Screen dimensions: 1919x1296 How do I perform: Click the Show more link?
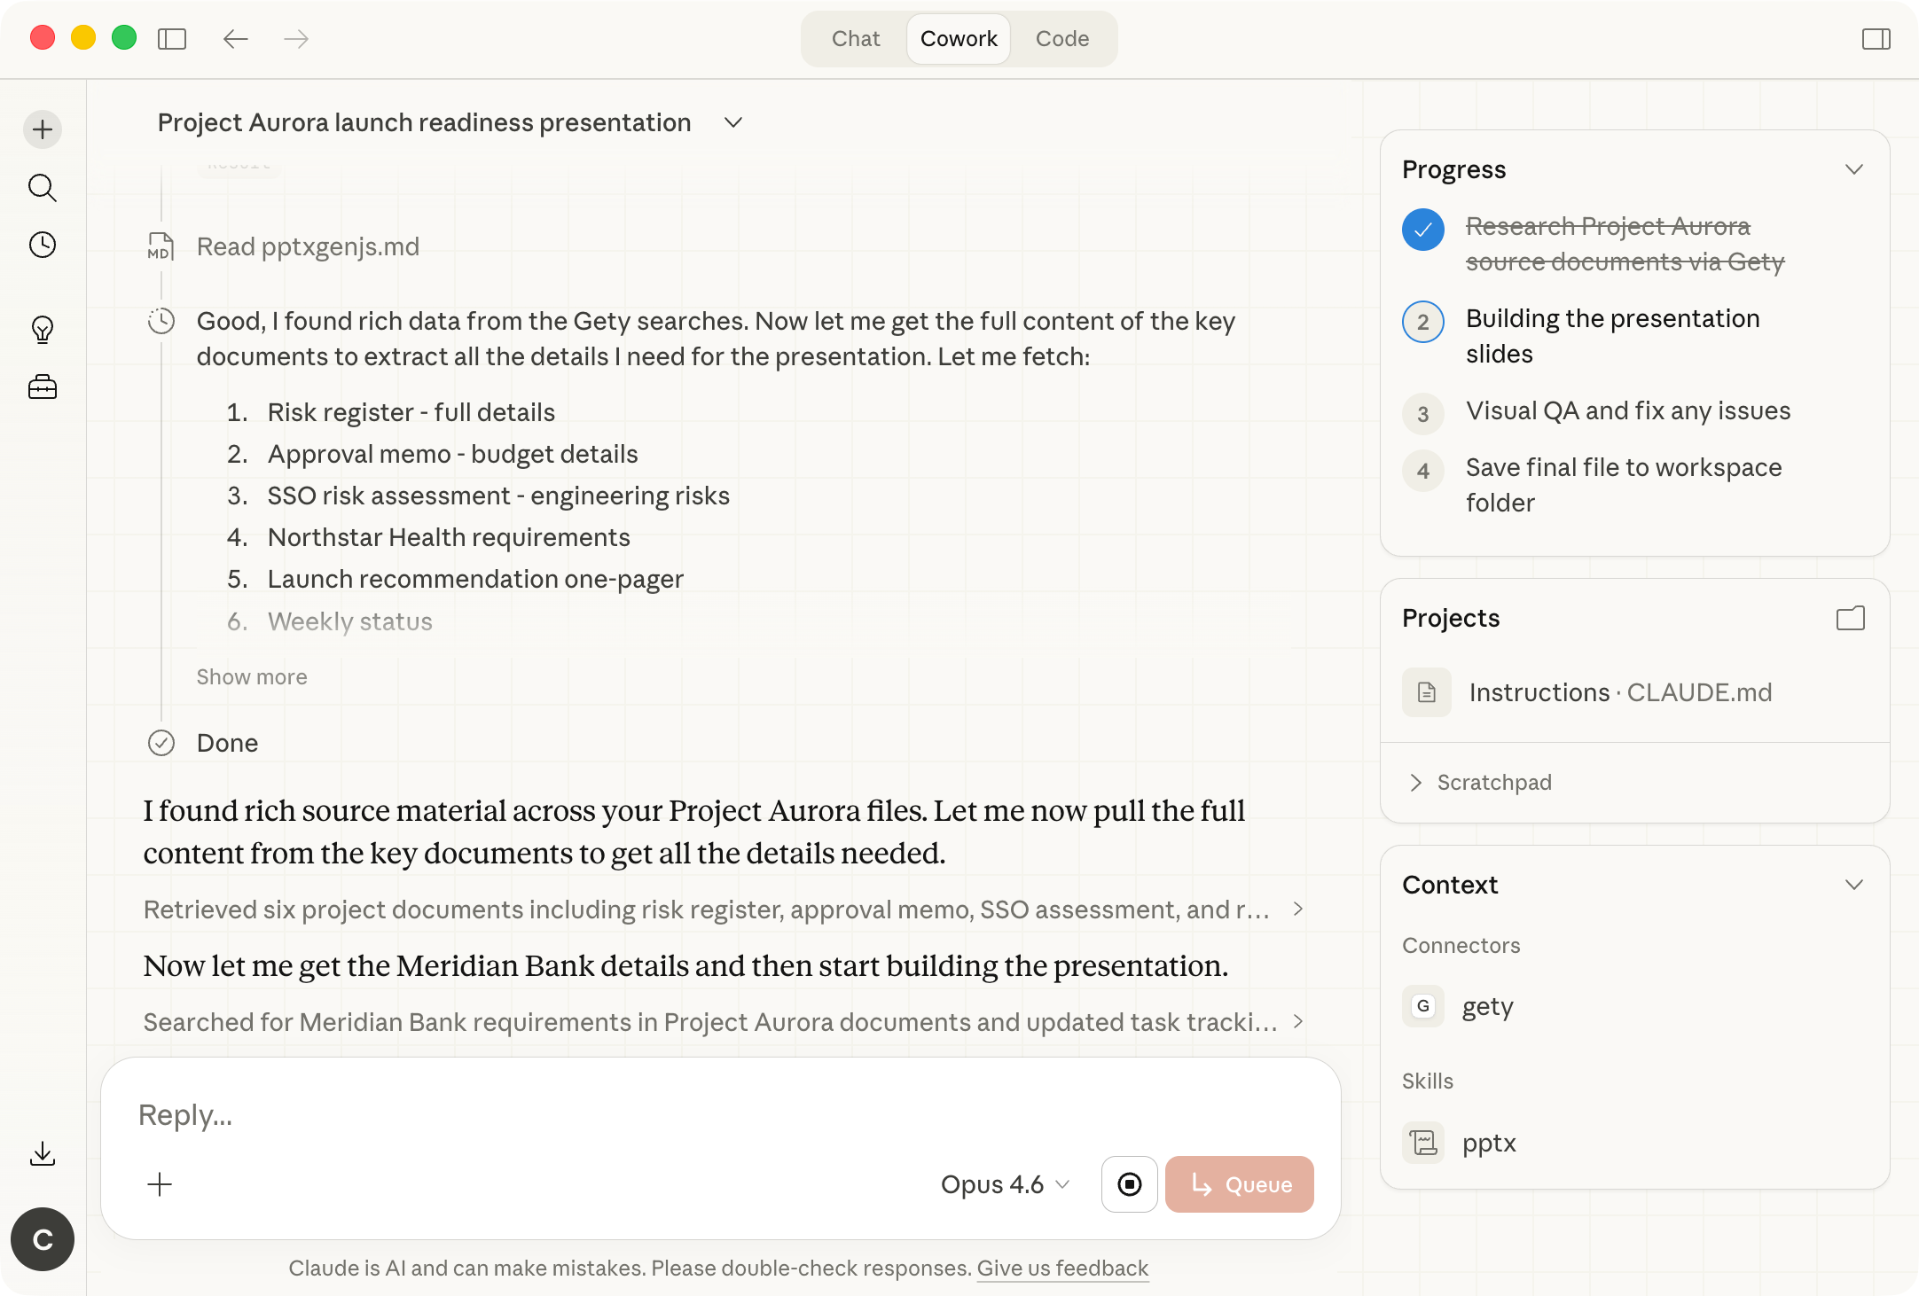(x=251, y=676)
